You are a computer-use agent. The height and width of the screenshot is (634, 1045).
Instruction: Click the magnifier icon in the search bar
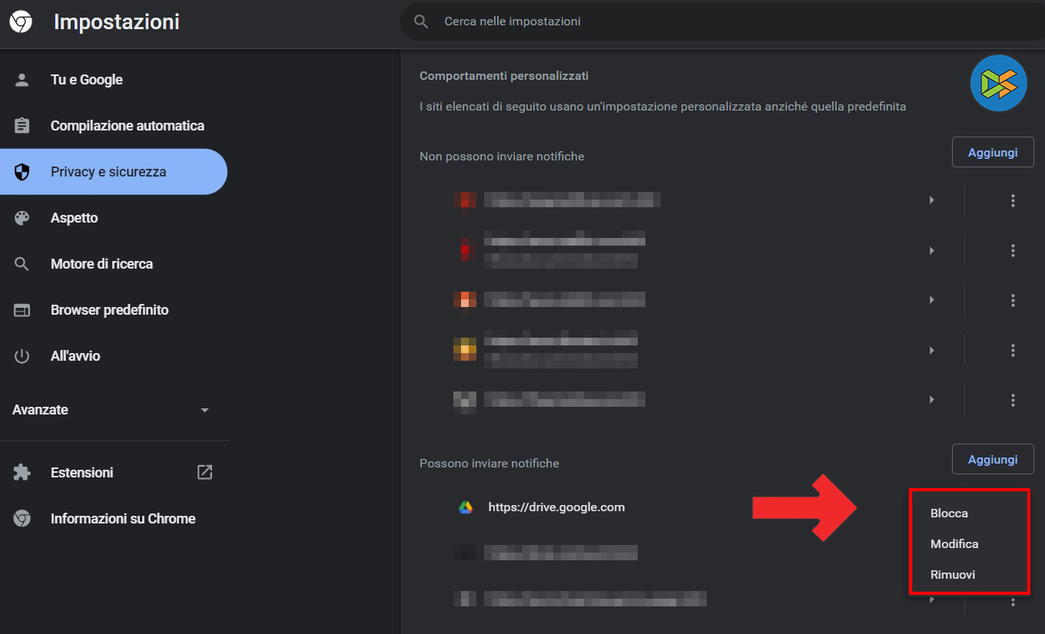point(421,21)
